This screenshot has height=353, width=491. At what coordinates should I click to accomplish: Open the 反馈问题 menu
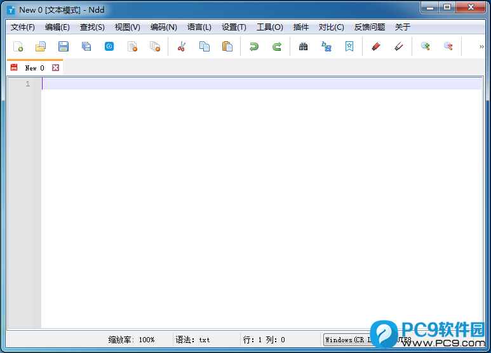tap(369, 27)
